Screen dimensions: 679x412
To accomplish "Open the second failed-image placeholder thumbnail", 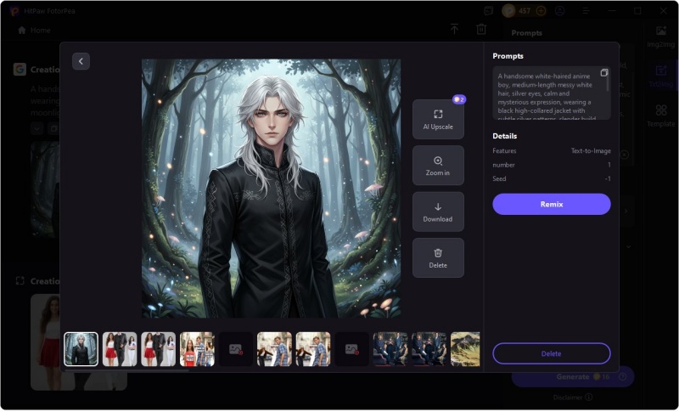I will [x=351, y=349].
